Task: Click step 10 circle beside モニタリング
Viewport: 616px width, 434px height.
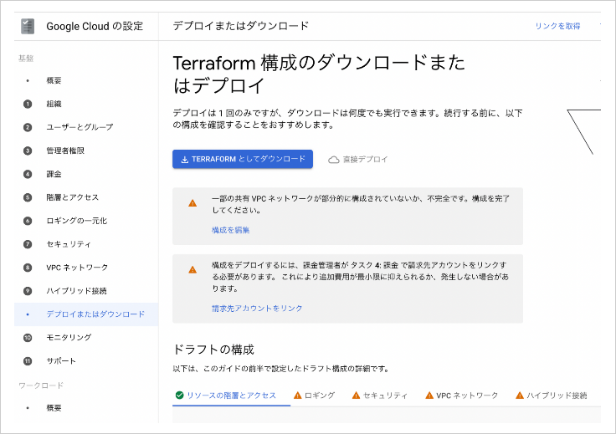Action: click(x=28, y=338)
